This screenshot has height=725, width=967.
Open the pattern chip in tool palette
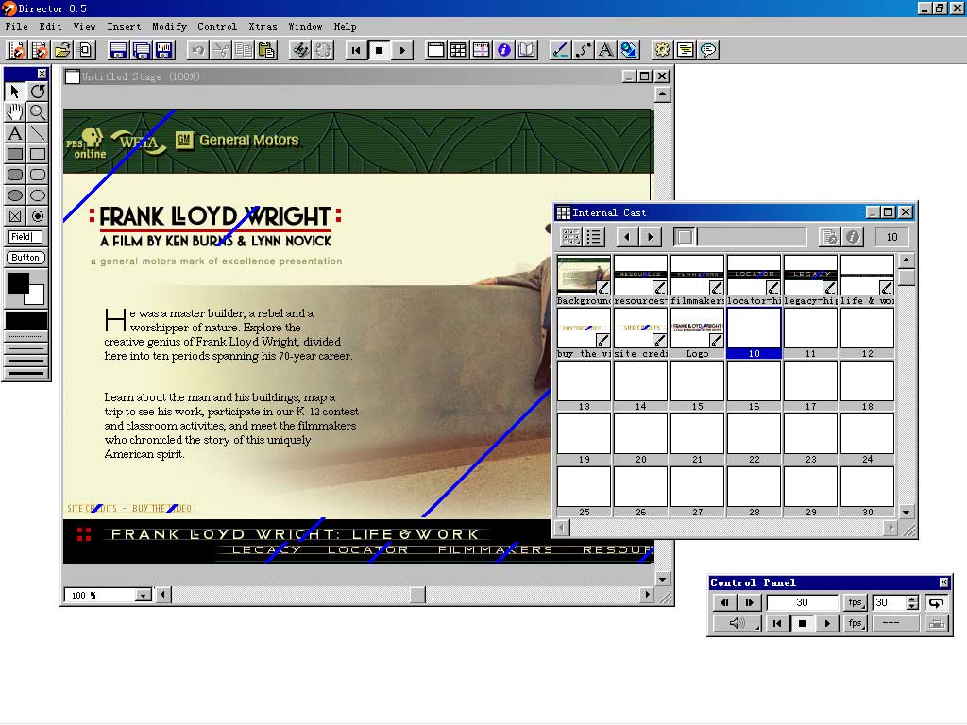(x=25, y=320)
